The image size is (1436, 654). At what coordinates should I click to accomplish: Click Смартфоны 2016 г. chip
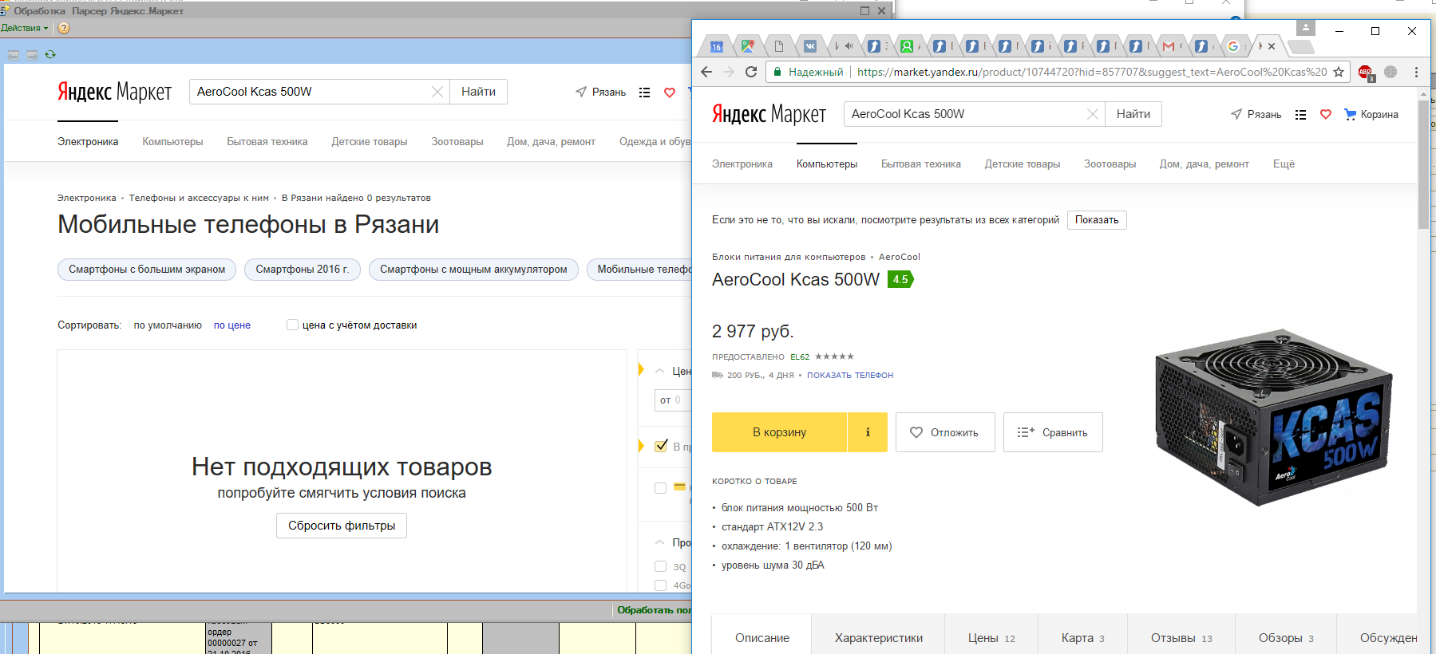pos(303,270)
